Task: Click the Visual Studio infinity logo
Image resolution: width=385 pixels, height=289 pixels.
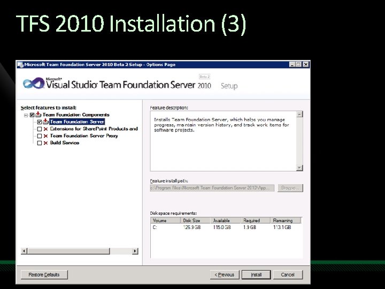Action: coord(34,83)
